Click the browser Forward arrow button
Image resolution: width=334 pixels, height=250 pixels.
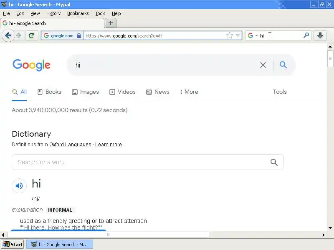[x=19, y=35]
